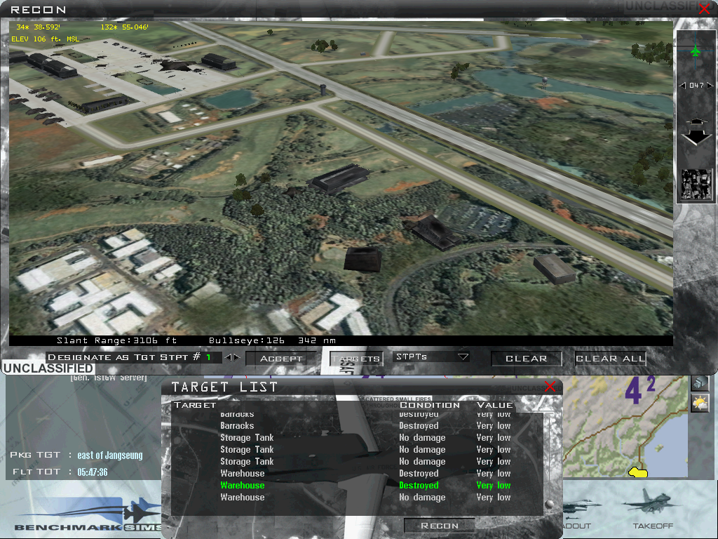Click the Bullseye 126 342 nm readout

[273, 340]
